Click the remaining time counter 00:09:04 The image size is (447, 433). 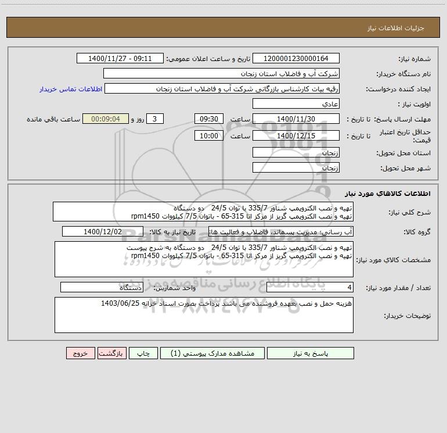click(x=106, y=119)
